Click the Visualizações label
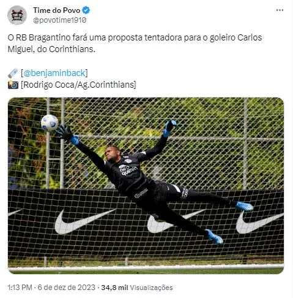The image size is (293, 298). pyautogui.click(x=151, y=288)
